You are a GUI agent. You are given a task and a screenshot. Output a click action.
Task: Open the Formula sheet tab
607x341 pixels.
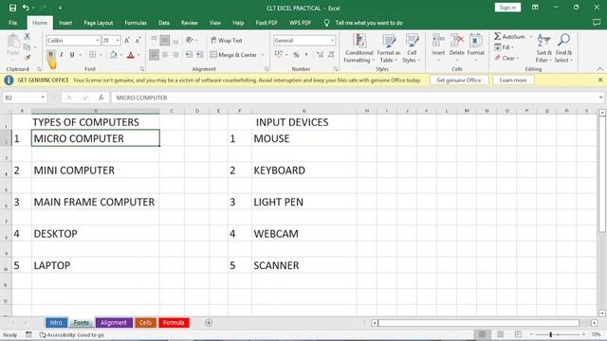pyautogui.click(x=174, y=322)
